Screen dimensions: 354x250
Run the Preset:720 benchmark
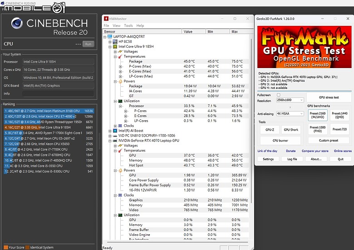coord(339,129)
